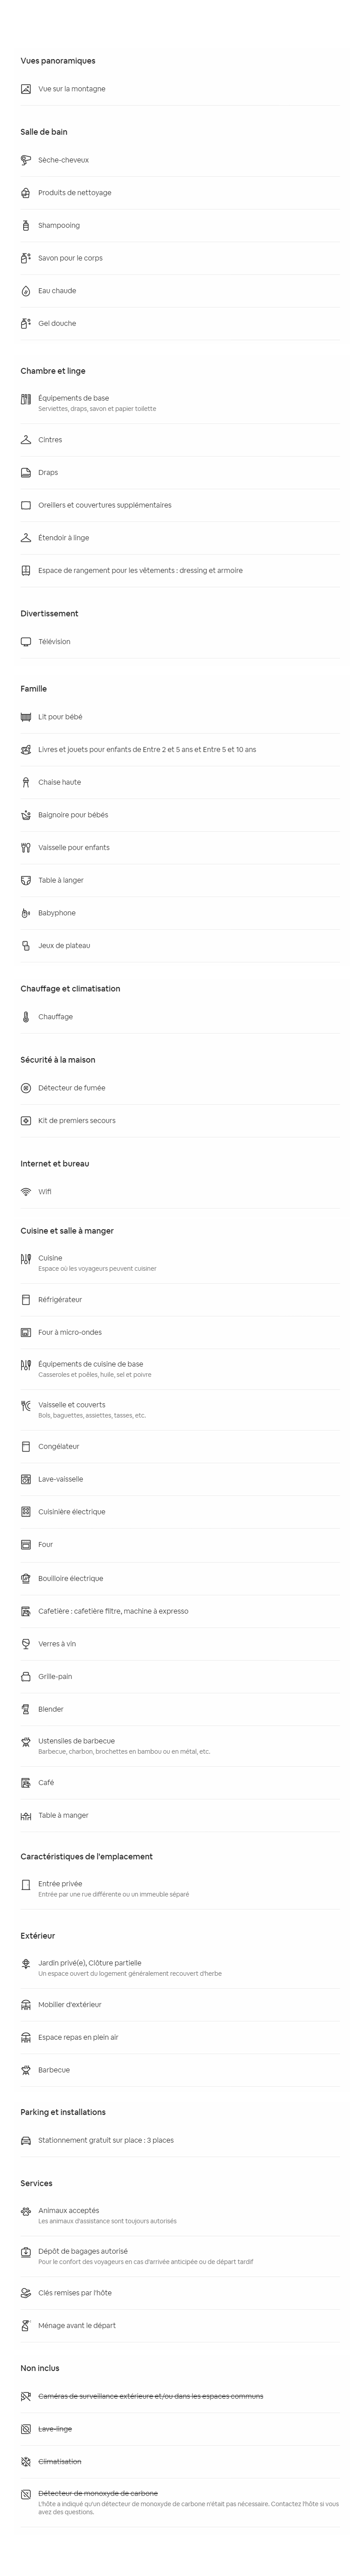The height and width of the screenshot is (2576, 361).
Task: Click the Kit de premiers secours entry
Action: point(180,1121)
